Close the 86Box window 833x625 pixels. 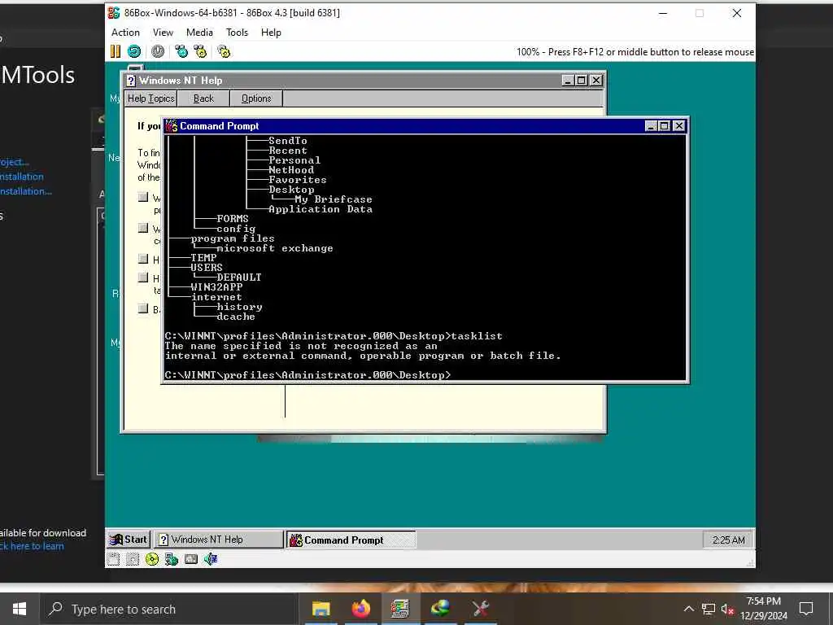click(736, 13)
